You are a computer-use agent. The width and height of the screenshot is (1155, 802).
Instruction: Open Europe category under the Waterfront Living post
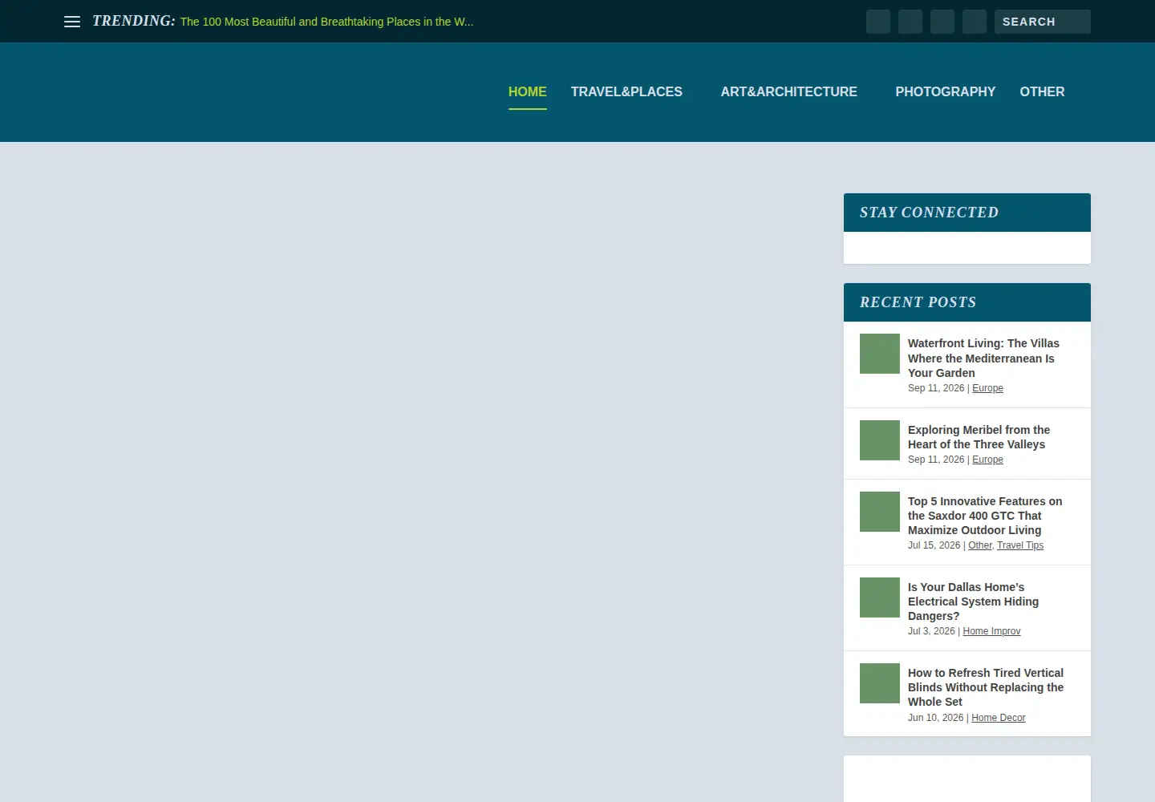click(987, 388)
